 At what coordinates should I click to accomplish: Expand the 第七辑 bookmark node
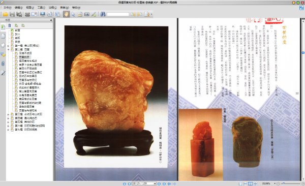click(8, 130)
